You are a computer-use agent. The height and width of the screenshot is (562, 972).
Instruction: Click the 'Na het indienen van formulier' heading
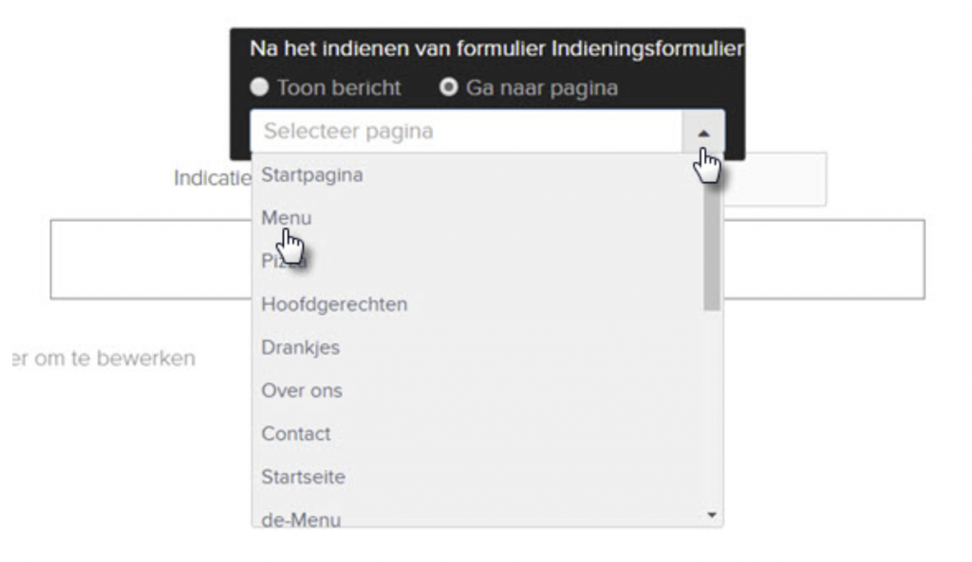coord(494,47)
